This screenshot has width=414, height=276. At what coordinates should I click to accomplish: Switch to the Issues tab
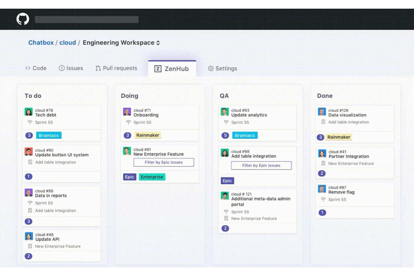tap(71, 68)
